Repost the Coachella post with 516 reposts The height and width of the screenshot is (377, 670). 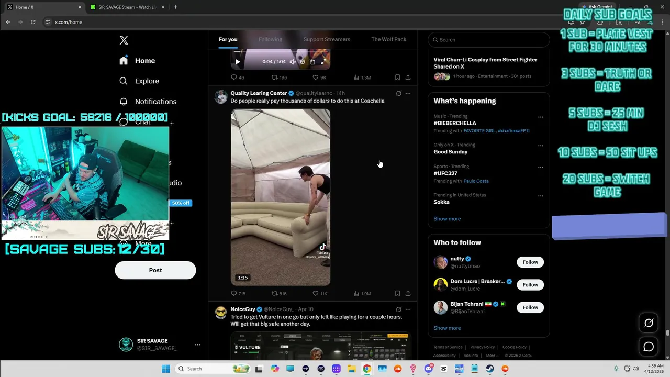[279, 294]
